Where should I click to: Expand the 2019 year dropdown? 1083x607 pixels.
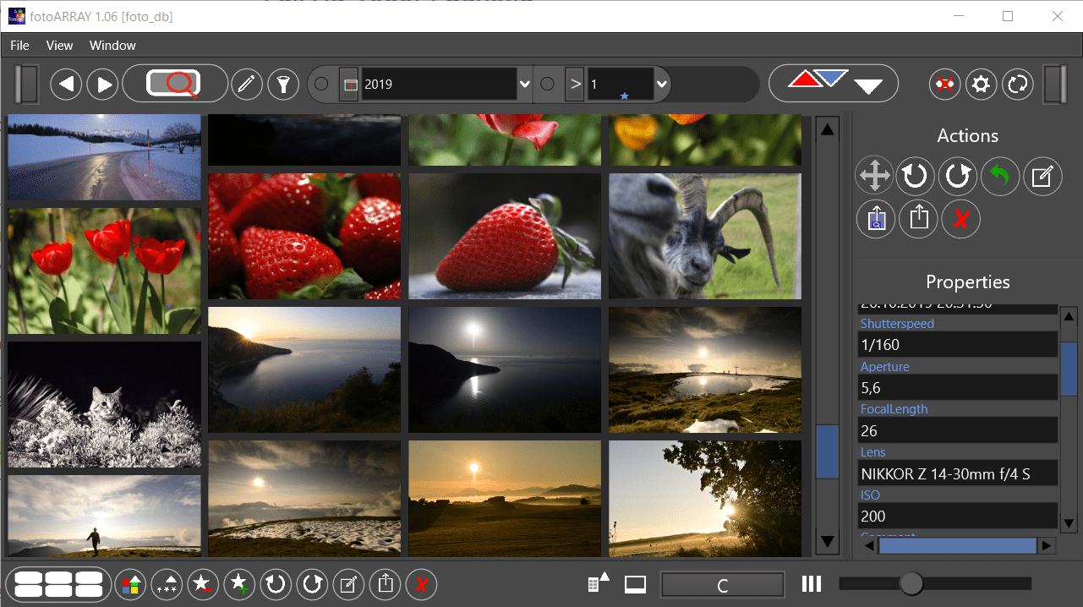click(524, 85)
